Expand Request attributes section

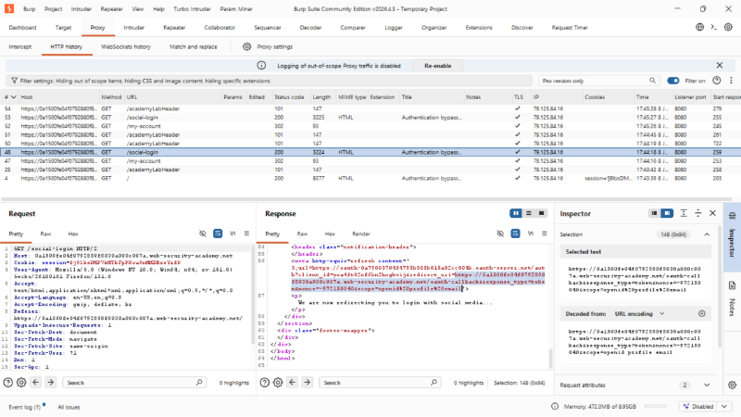(707, 385)
